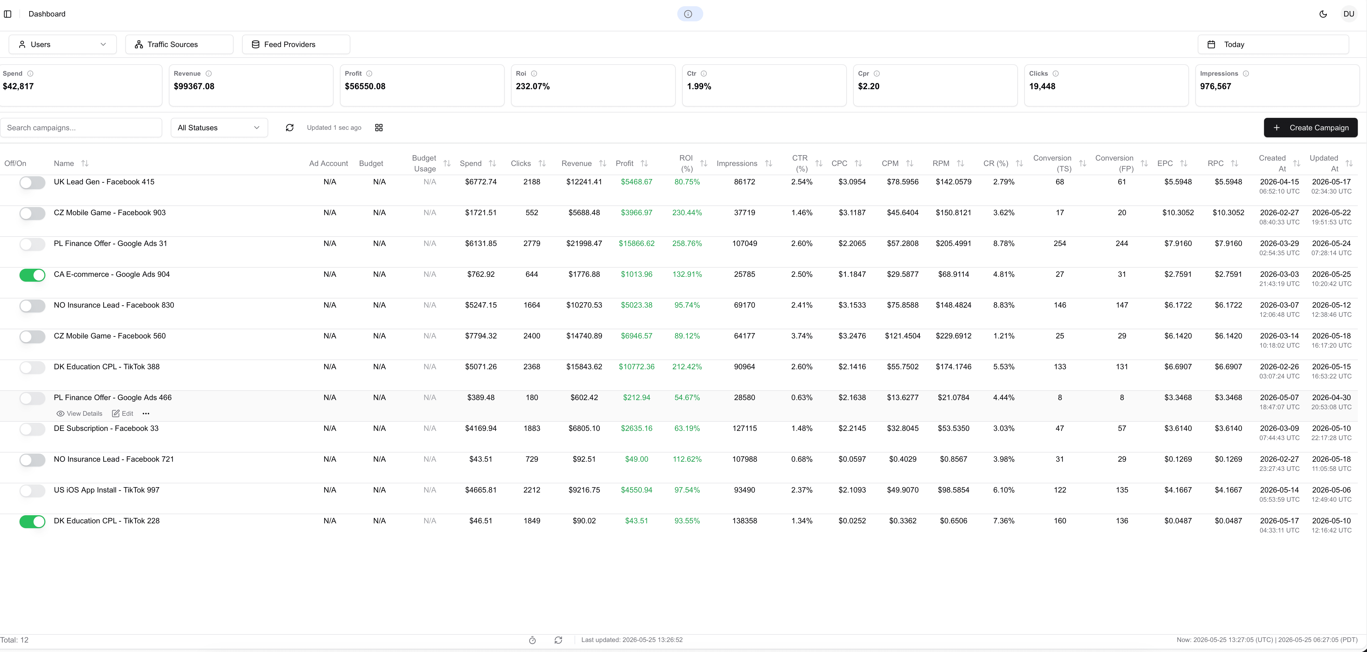This screenshot has height=652, width=1367.
Task: Enable DK Education CPL - TikTok 388 campaign
Action: pos(32,367)
